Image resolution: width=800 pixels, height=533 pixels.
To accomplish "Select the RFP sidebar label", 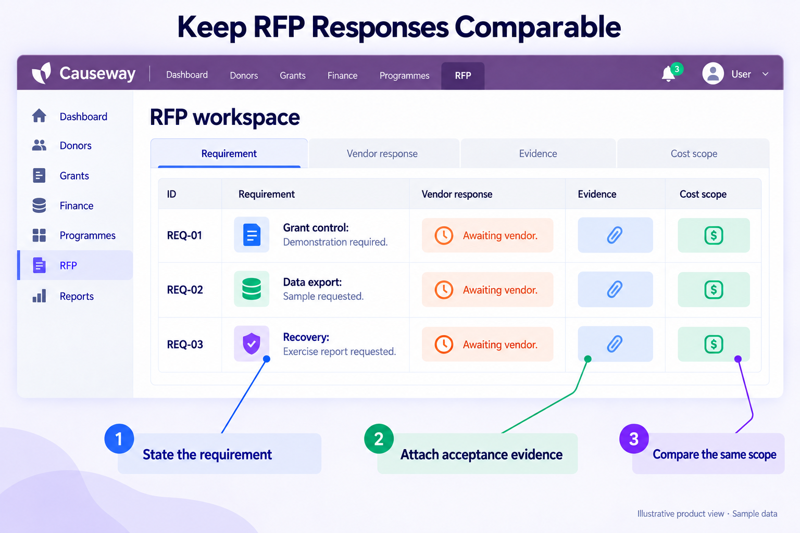I will pos(68,265).
